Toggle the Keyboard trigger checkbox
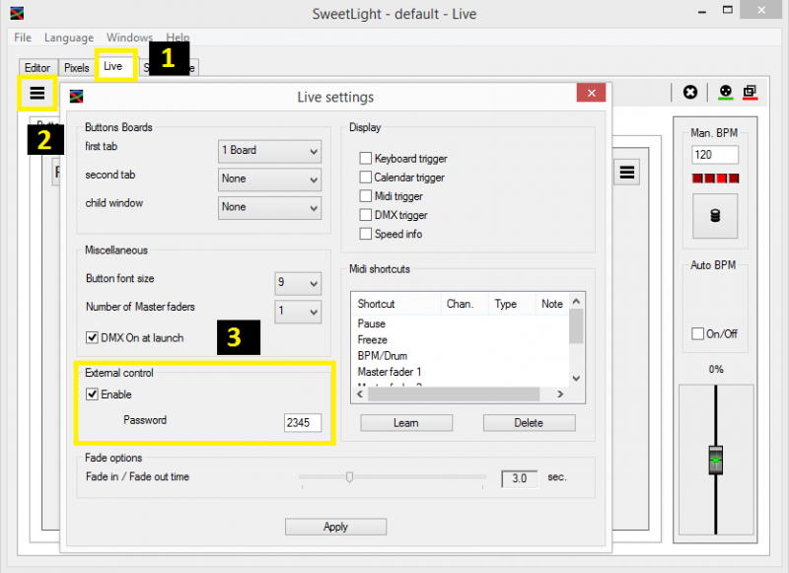 click(x=366, y=159)
